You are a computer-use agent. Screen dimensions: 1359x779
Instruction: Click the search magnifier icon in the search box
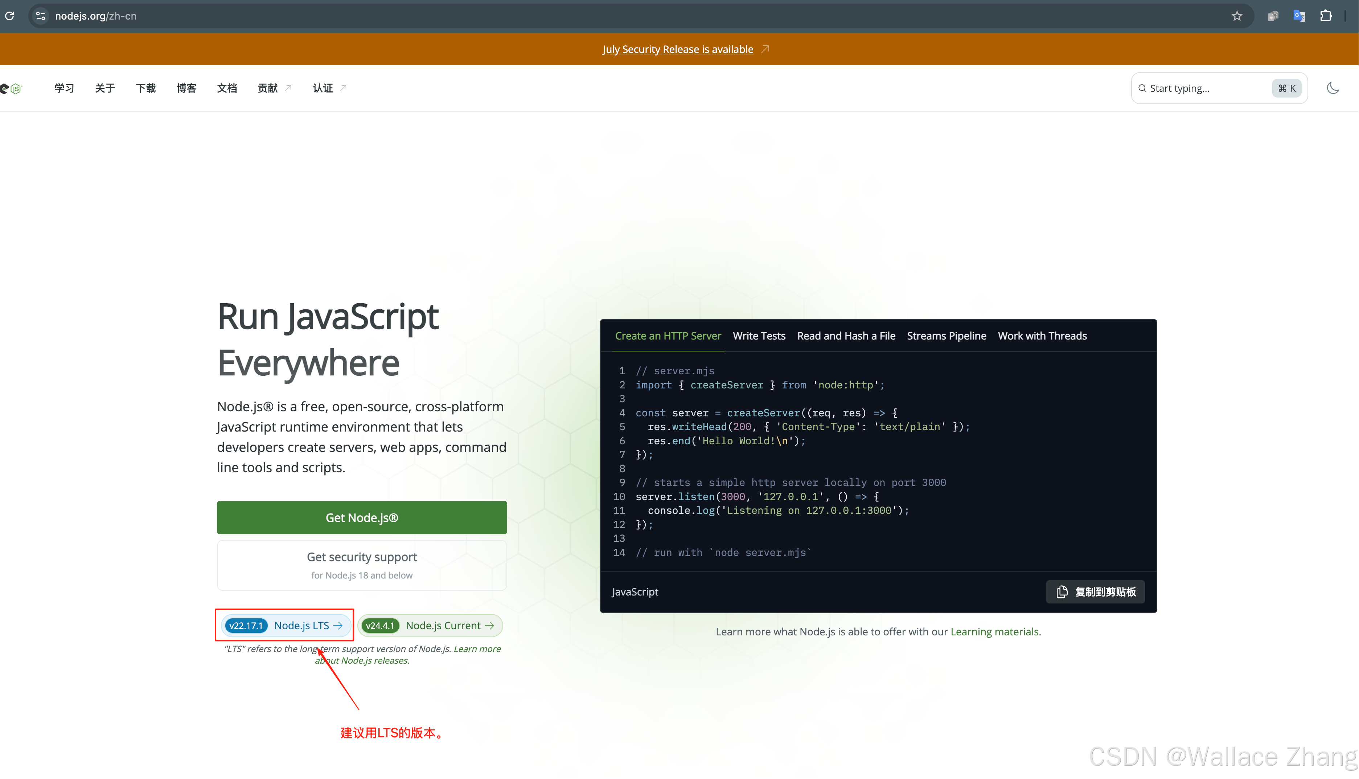tap(1142, 88)
